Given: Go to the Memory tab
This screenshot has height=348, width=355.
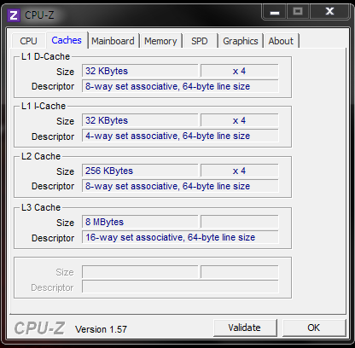Looking at the screenshot, I should coord(160,41).
